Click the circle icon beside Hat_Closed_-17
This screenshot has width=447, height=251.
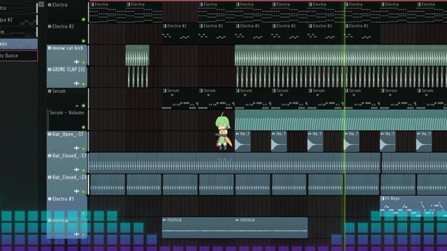point(50,155)
